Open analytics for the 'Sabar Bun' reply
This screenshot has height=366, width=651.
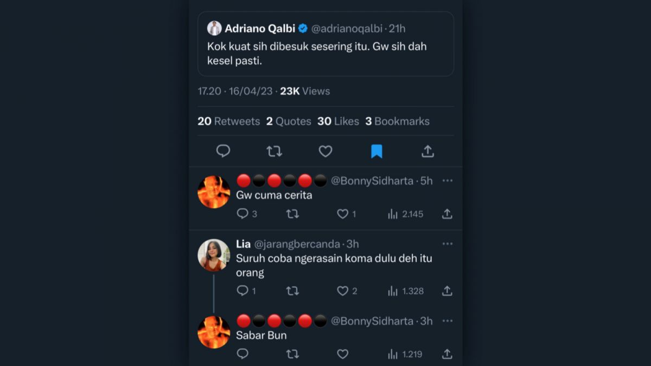click(392, 354)
